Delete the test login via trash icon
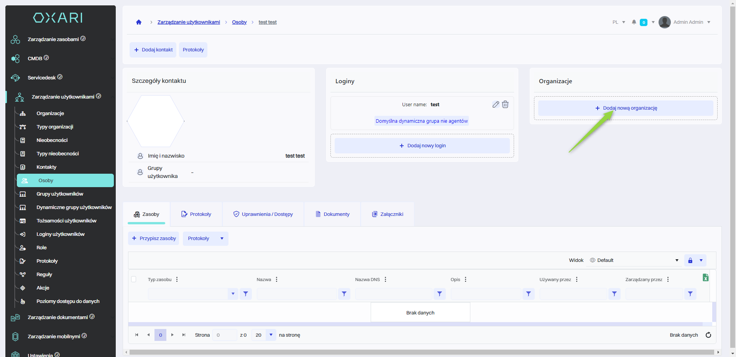 pos(505,104)
